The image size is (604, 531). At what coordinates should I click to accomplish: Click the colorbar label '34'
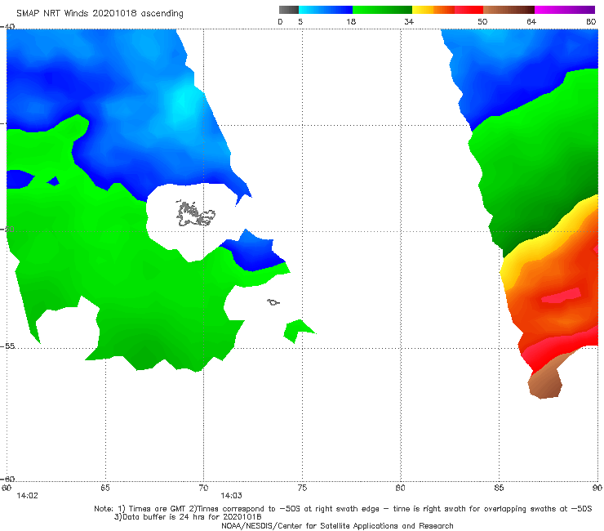pyautogui.click(x=409, y=21)
